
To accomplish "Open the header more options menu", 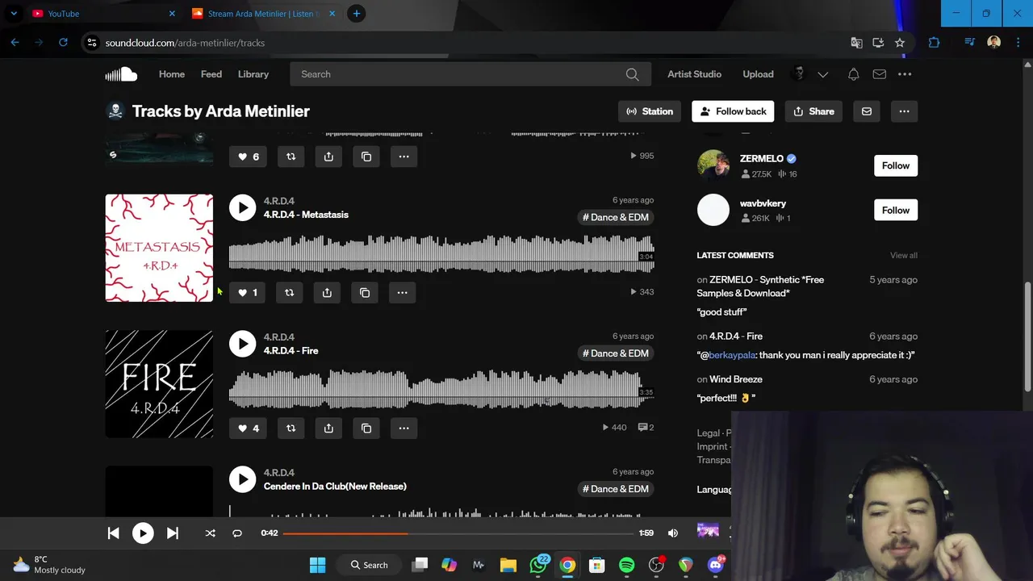I will coord(905,74).
